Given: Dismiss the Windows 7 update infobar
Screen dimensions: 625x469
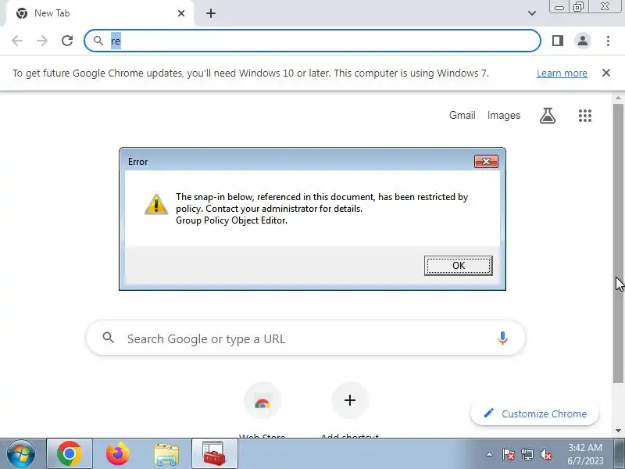Looking at the screenshot, I should click(606, 73).
